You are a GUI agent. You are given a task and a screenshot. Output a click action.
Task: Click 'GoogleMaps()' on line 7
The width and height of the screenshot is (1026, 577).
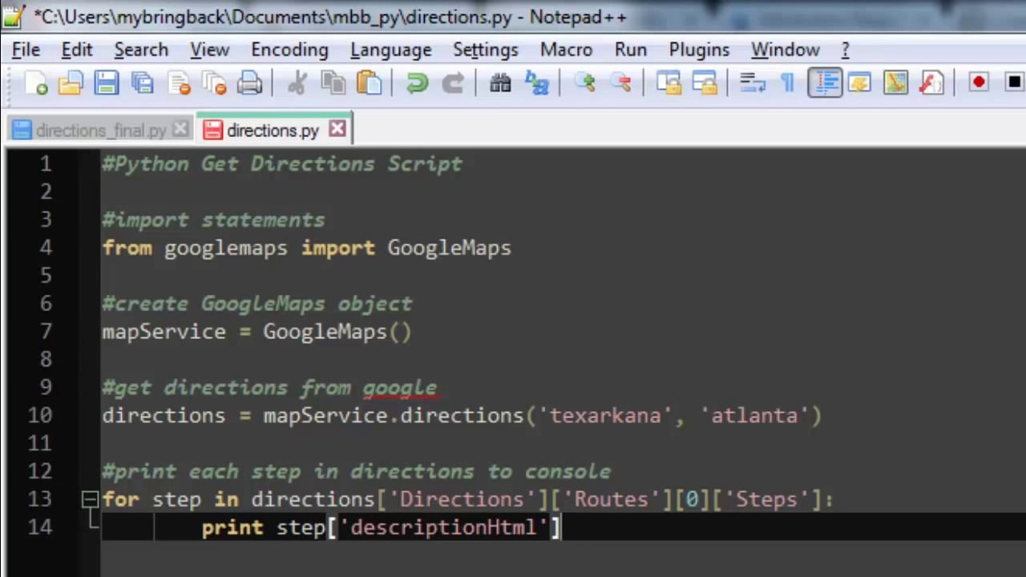pyautogui.click(x=337, y=332)
